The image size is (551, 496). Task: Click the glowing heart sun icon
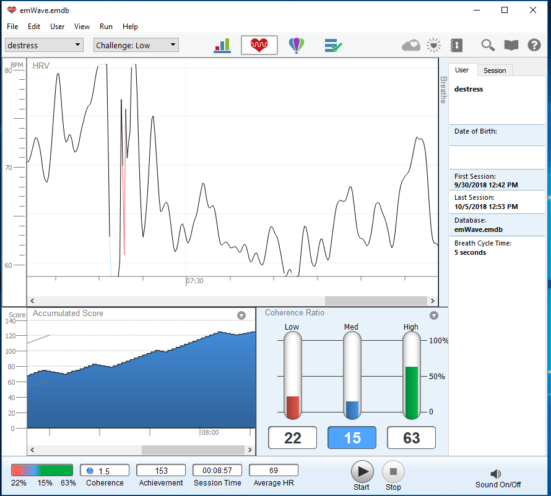click(x=433, y=45)
